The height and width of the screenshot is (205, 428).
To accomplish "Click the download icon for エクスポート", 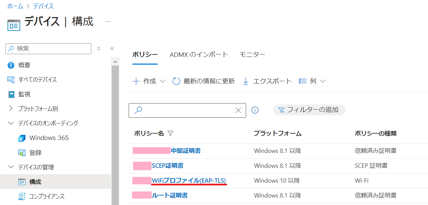I will pyautogui.click(x=246, y=81).
